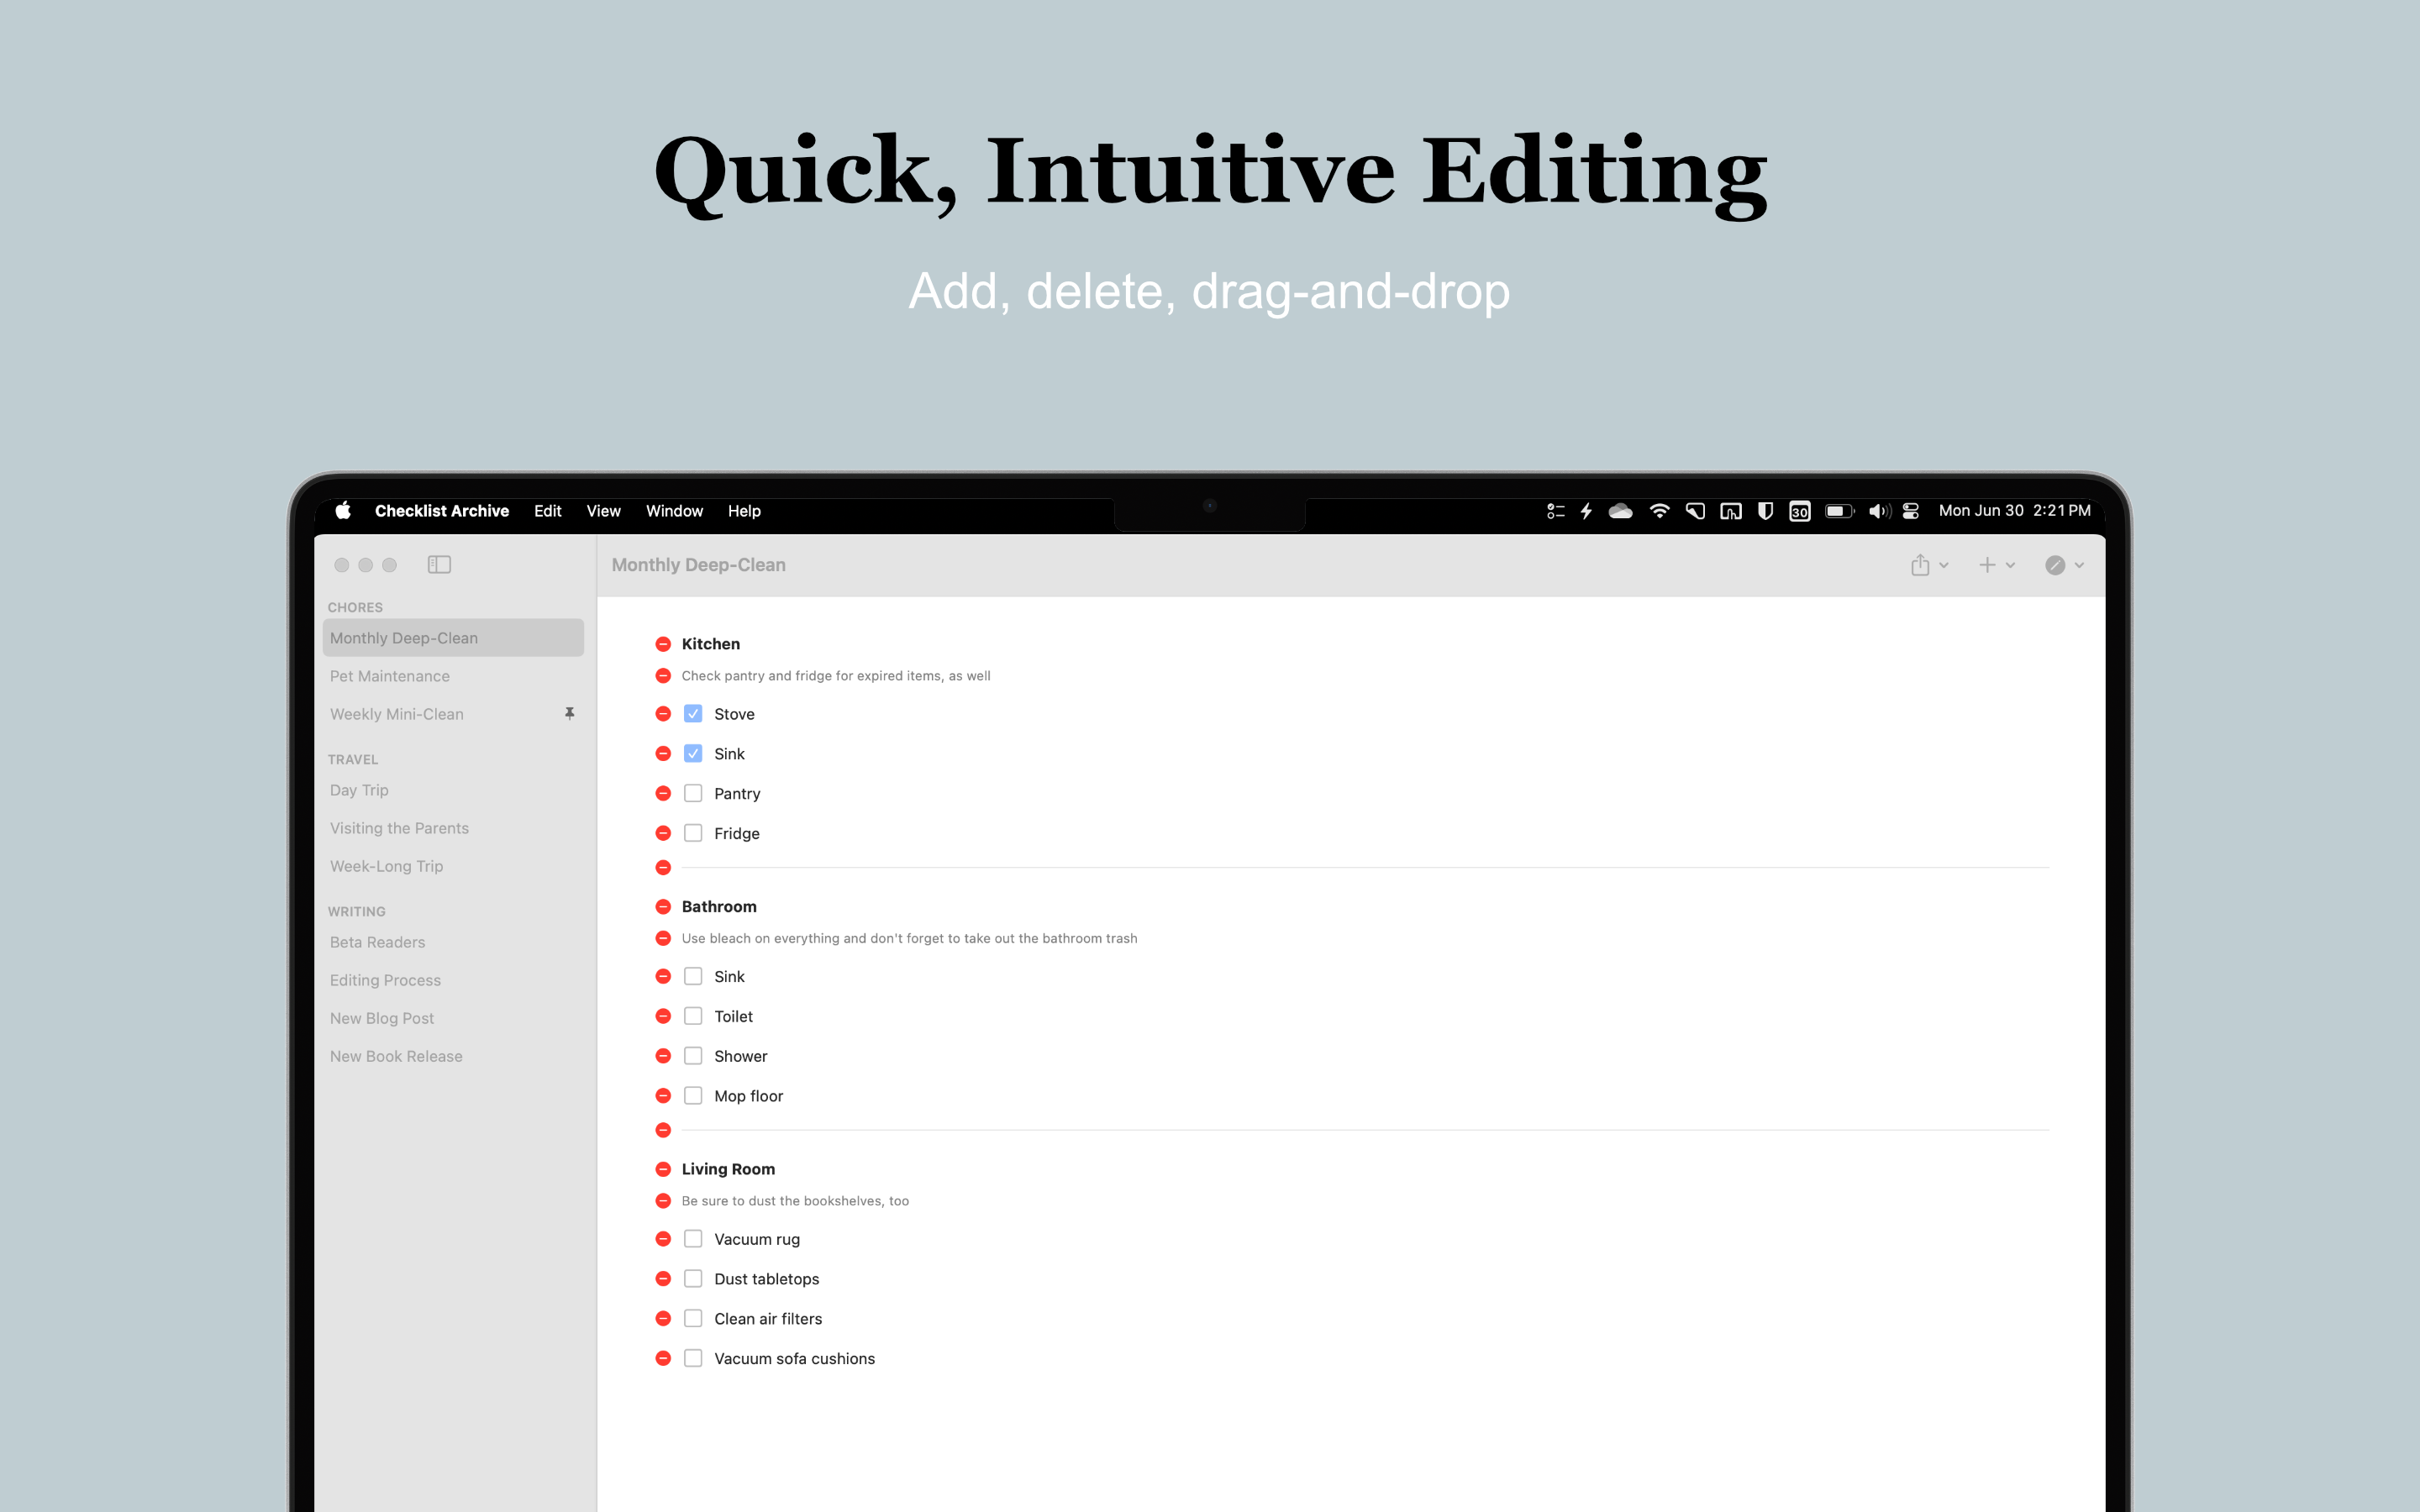Viewport: 2420px width, 1512px height.
Task: Expand the chevron beside the plus button
Action: 2011,565
